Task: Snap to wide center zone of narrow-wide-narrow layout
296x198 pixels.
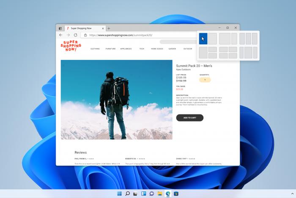Action: (249, 53)
